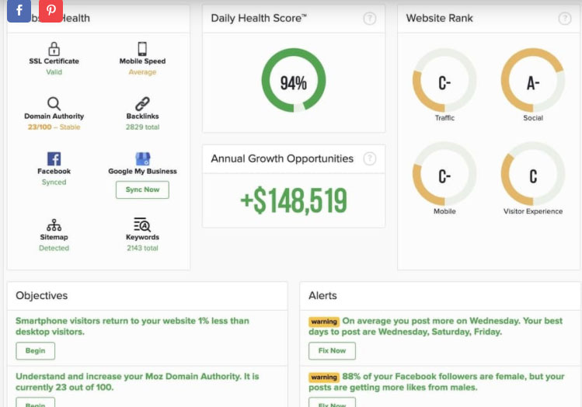
Task: Click the Google My Business store icon
Action: tap(142, 158)
